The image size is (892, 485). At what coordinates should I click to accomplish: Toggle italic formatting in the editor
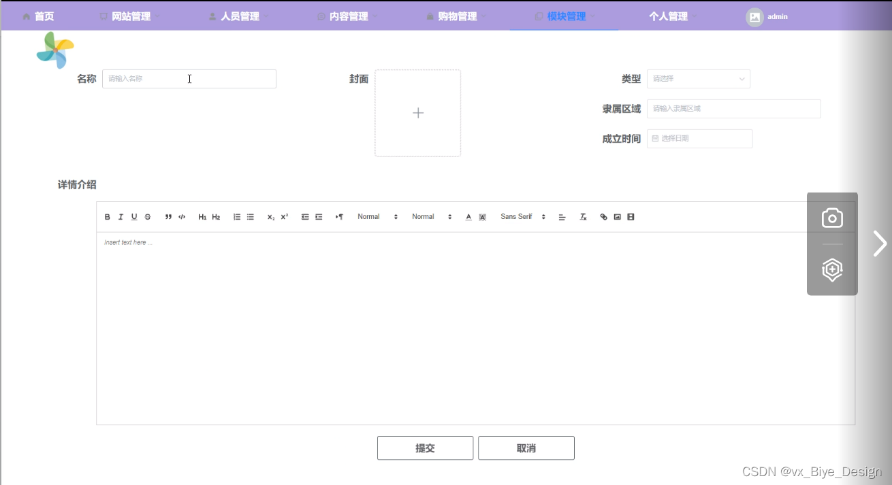(121, 217)
